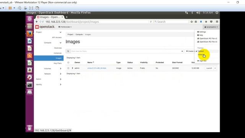Click the Compute breadcrumb link
Screen dimensions: 245x138
[x=79, y=34]
